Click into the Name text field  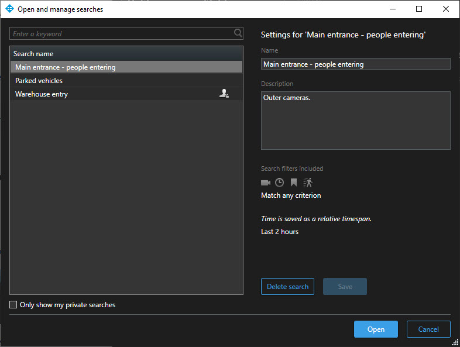pyautogui.click(x=355, y=64)
